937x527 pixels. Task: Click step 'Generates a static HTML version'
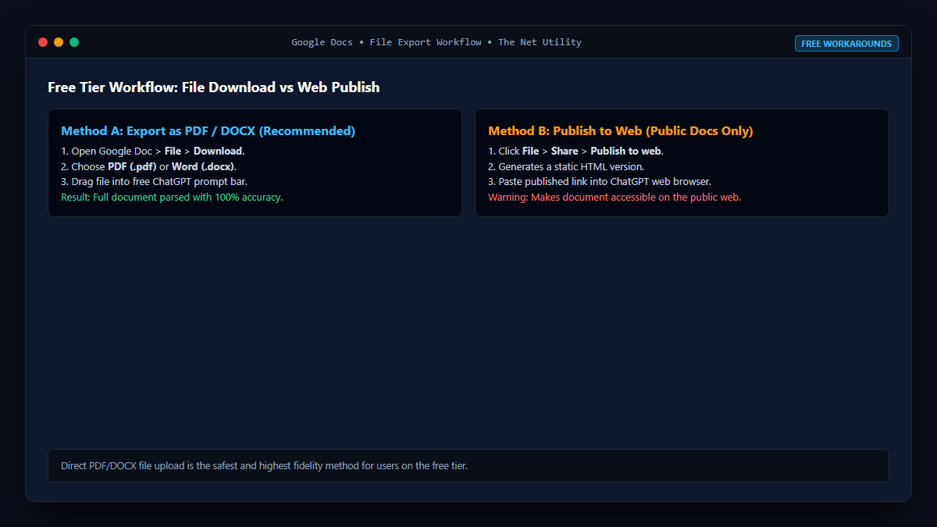click(x=566, y=166)
